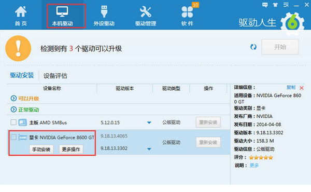Screen dimensions: 311x192
Task: Select the 驱动安装 sub-tab
Action: [22, 75]
